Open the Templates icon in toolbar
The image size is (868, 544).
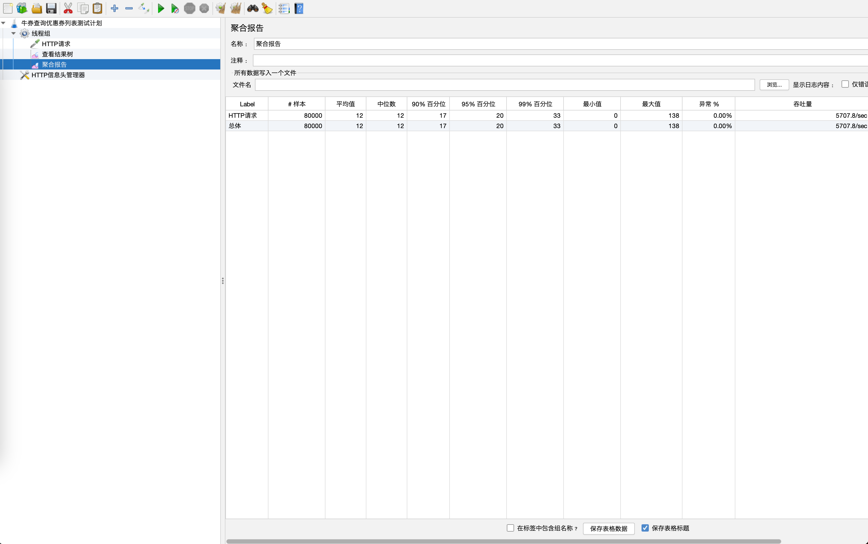coord(22,8)
